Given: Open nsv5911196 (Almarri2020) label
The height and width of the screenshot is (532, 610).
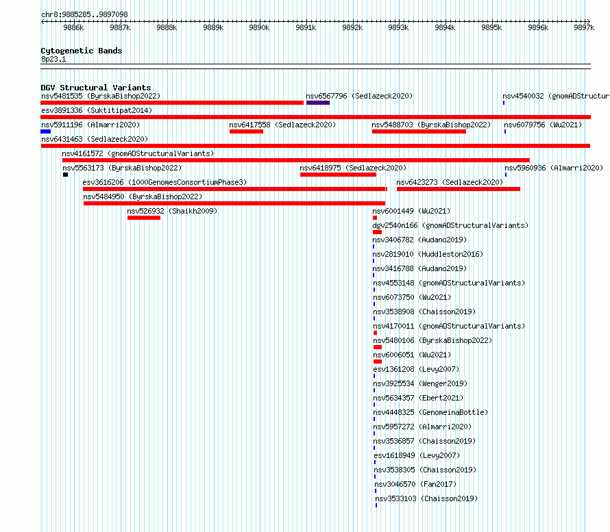Looking at the screenshot, I should [x=90, y=125].
